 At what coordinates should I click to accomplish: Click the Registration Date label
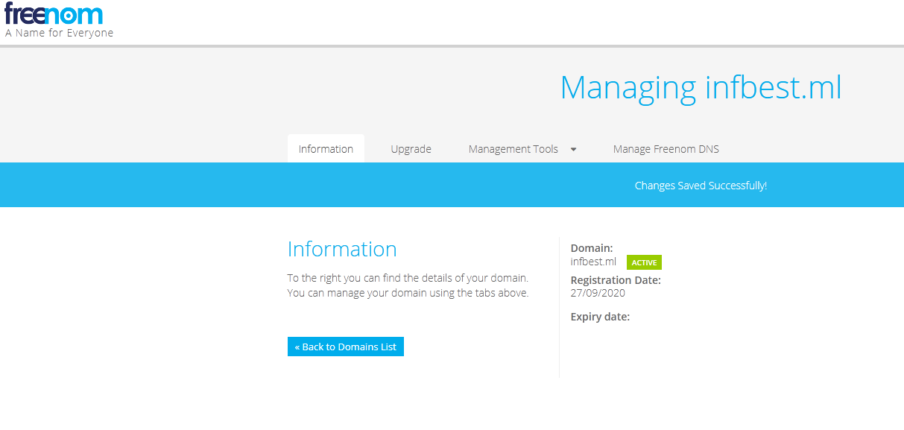(616, 280)
